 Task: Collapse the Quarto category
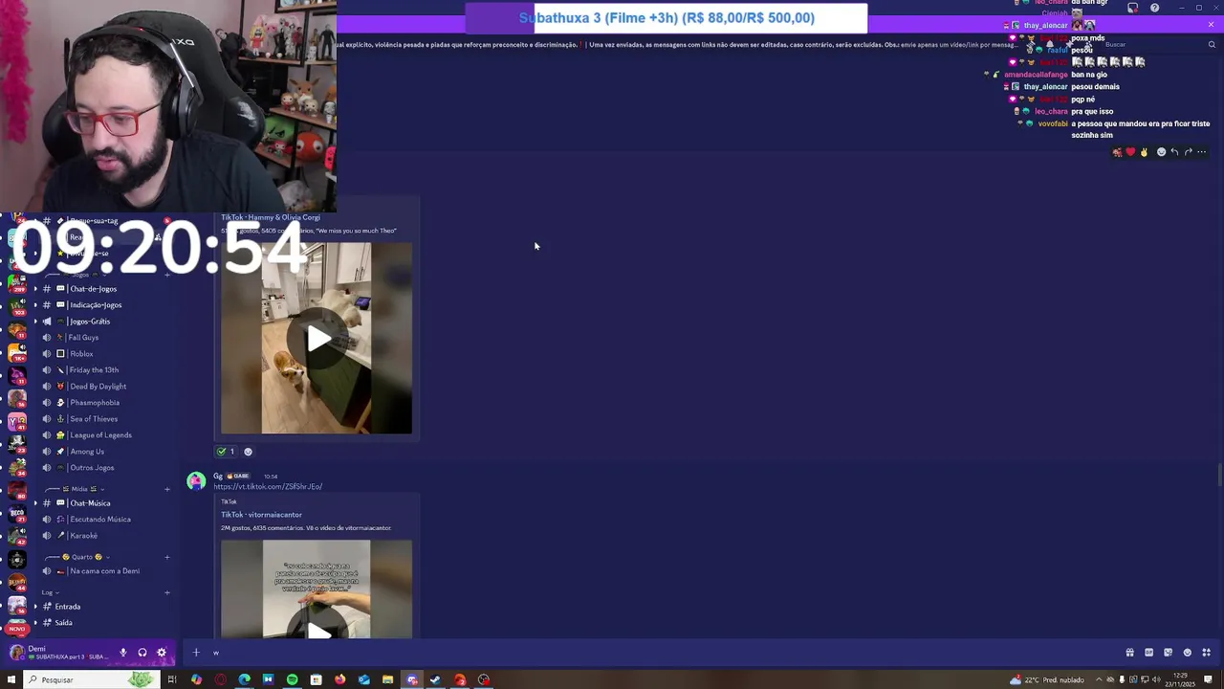point(81,557)
